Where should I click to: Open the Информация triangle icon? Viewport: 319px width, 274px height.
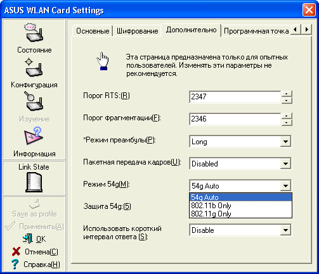34,136
